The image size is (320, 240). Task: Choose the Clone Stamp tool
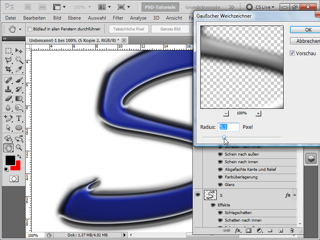[x=8, y=89]
